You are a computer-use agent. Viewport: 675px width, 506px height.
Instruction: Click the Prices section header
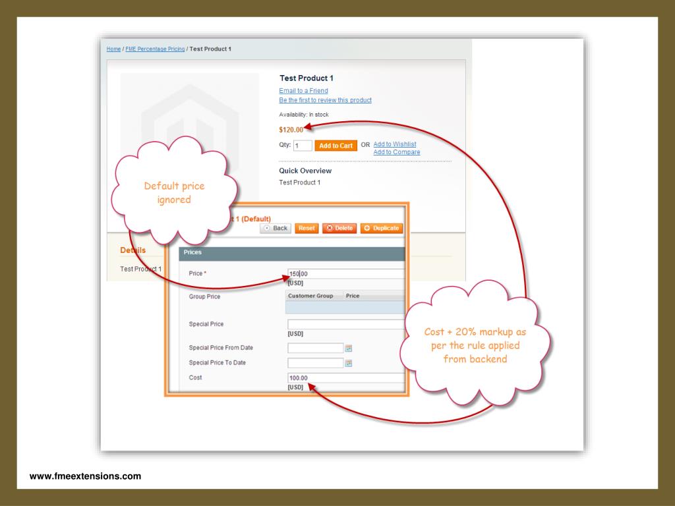[292, 254]
